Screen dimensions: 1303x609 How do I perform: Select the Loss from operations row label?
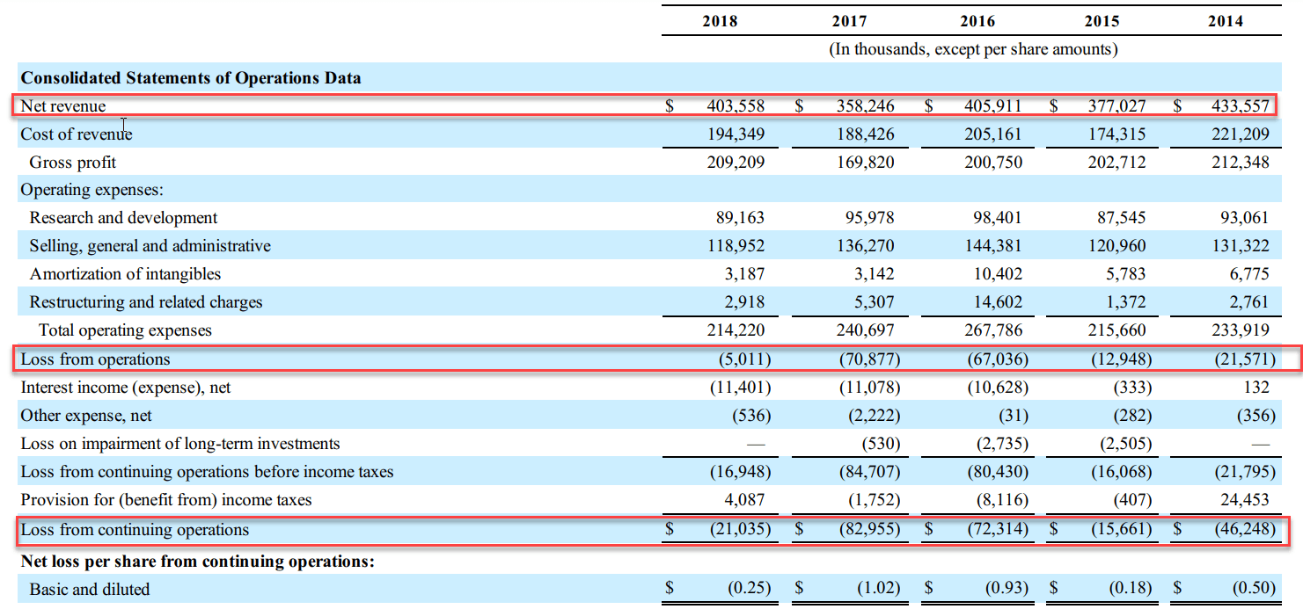pyautogui.click(x=96, y=359)
